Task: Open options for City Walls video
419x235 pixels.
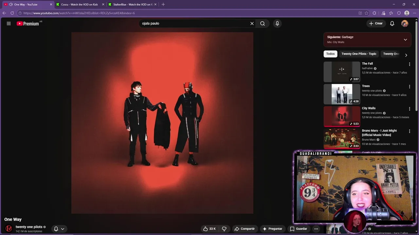Action: pyautogui.click(x=410, y=109)
